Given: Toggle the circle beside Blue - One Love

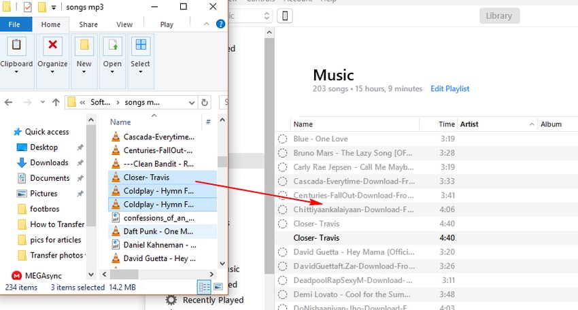Looking at the screenshot, I should click(282, 139).
